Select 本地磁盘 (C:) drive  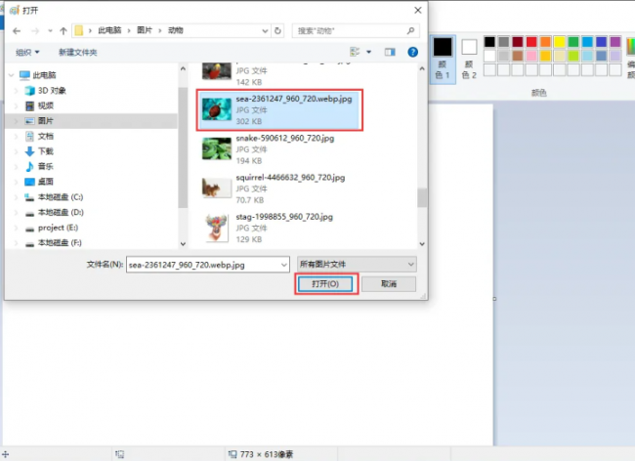tap(61, 197)
